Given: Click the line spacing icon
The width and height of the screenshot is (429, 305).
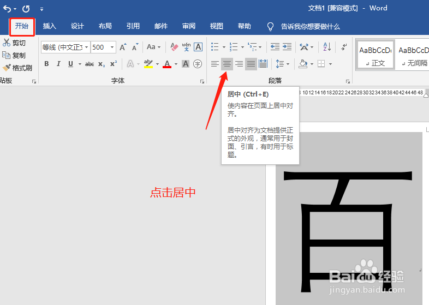Looking at the screenshot, I should click(280, 64).
